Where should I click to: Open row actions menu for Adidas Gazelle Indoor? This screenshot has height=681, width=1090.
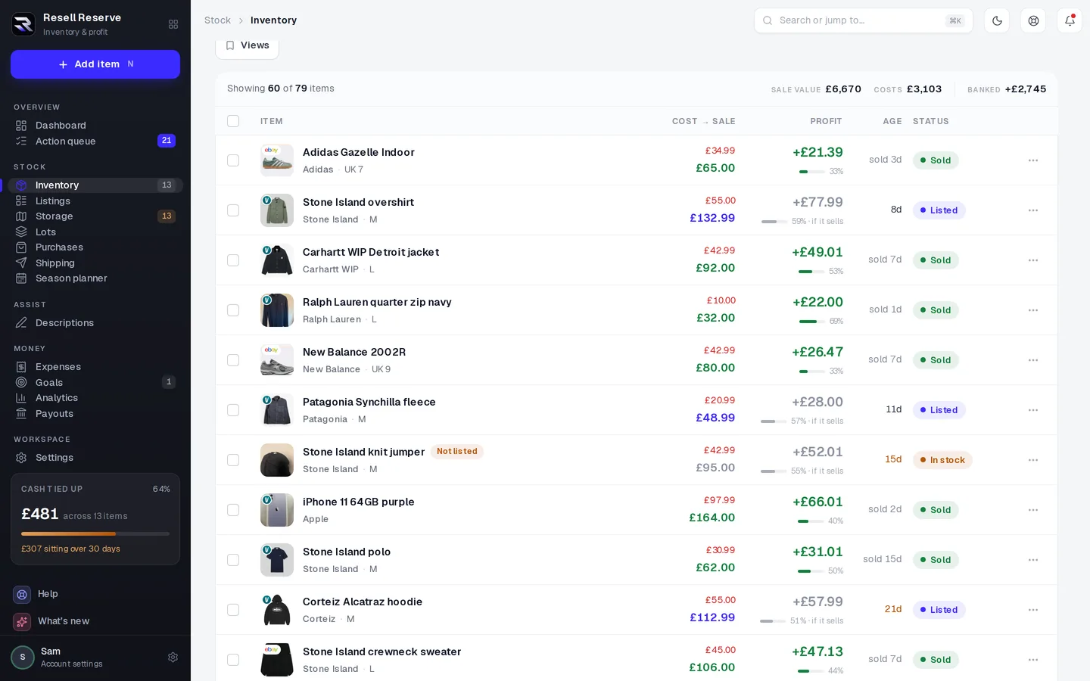tap(1033, 160)
